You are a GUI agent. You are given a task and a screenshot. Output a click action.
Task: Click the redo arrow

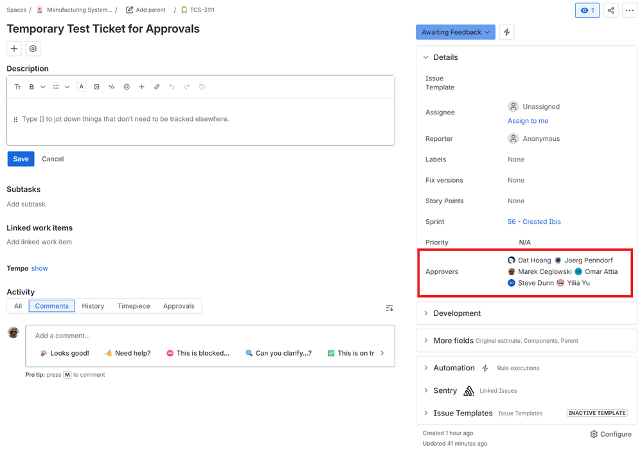click(x=187, y=87)
